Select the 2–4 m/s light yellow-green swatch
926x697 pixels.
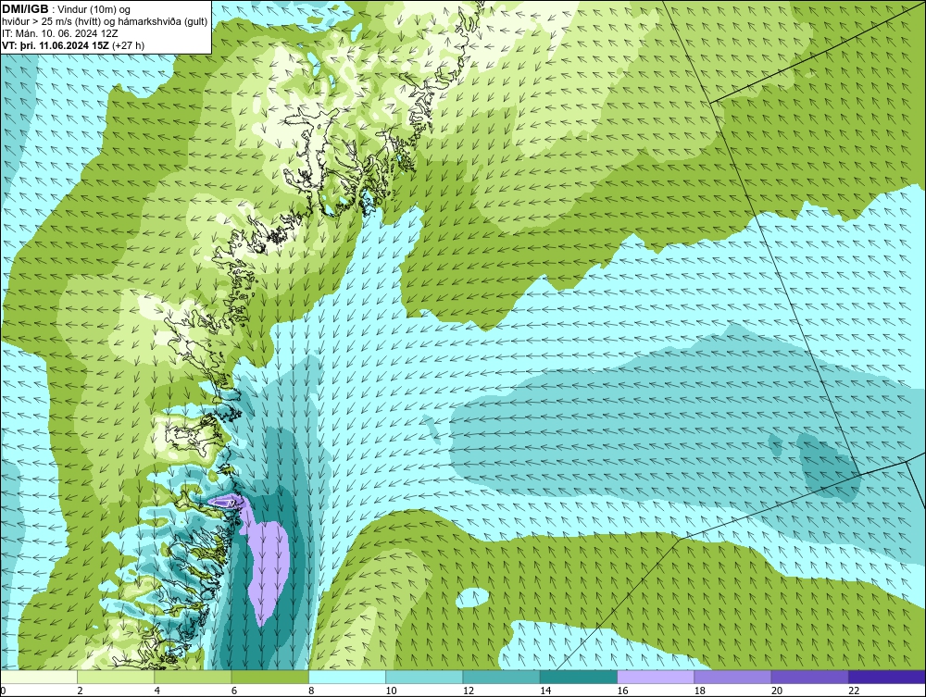click(116, 677)
